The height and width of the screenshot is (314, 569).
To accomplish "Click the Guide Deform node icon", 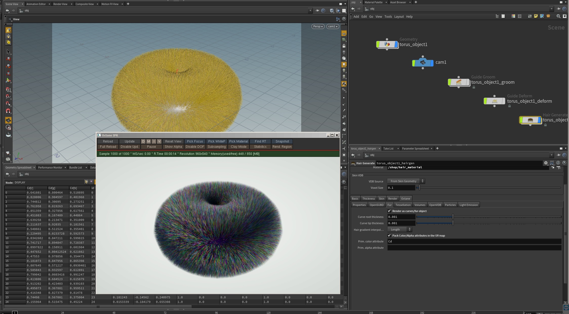I will [x=494, y=101].
